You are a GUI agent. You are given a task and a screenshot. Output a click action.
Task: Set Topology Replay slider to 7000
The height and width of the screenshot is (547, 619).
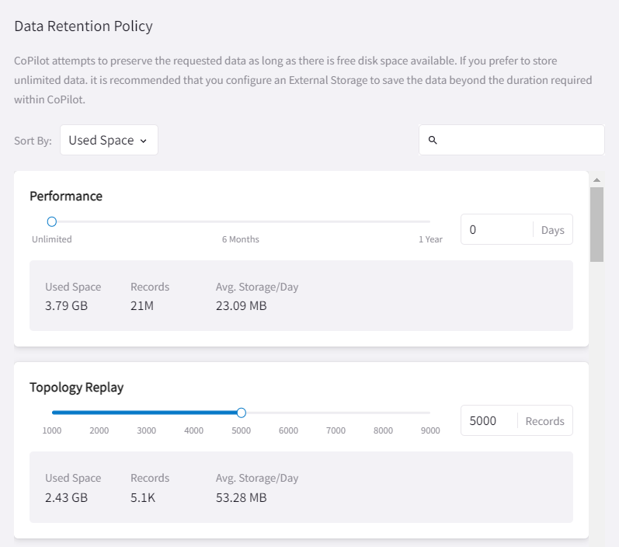click(x=336, y=413)
